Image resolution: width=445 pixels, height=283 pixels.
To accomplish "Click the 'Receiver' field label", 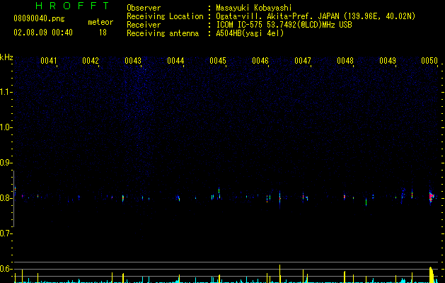I will (x=144, y=25).
